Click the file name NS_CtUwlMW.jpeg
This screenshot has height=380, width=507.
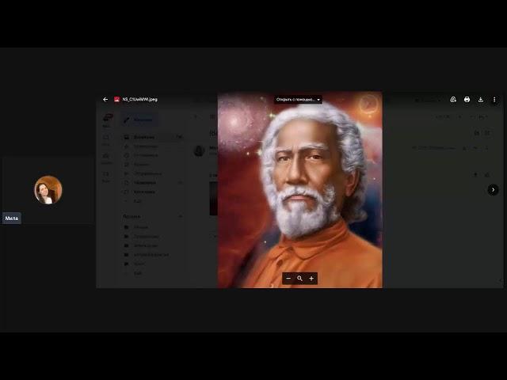pyautogui.click(x=139, y=100)
